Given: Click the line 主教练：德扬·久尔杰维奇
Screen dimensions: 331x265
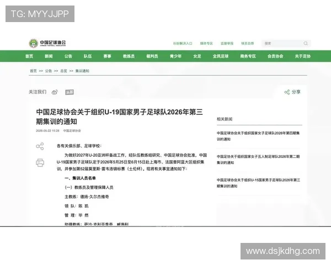Looking at the screenshot, I should [87, 197].
